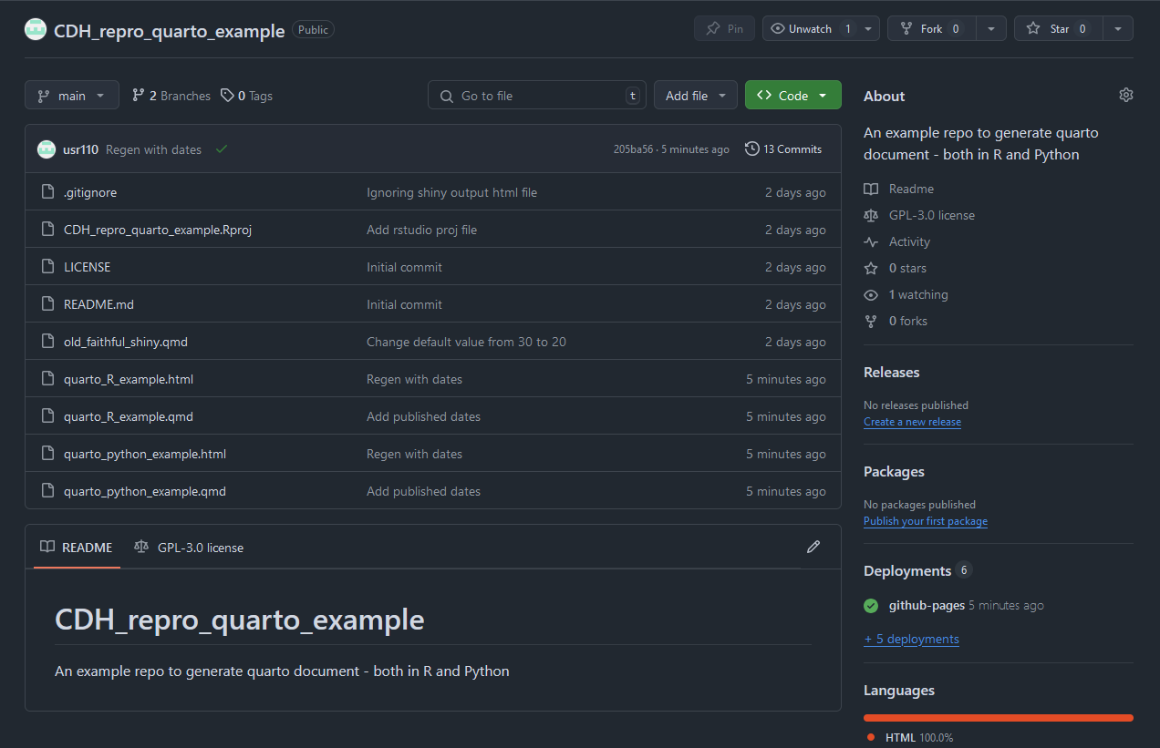This screenshot has width=1160, height=748.
Task: Switch to the GPL-3.0 license tab
Action: [189, 548]
